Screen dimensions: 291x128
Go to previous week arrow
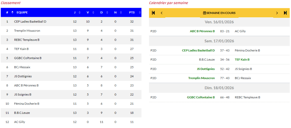point(162,13)
